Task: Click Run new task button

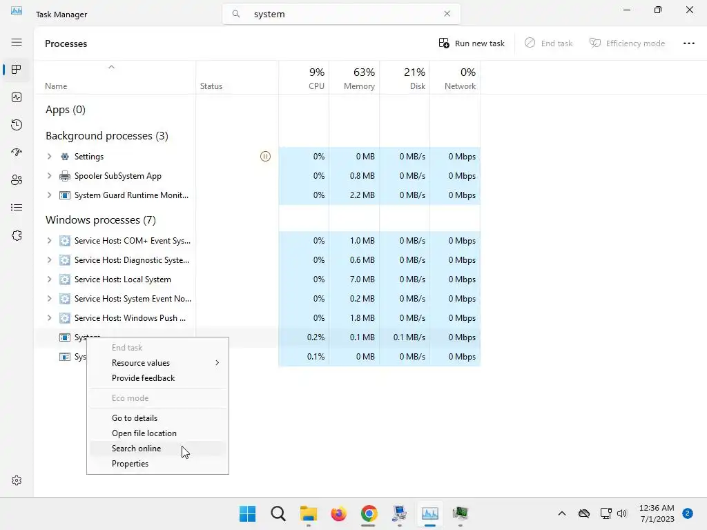Action: (471, 43)
